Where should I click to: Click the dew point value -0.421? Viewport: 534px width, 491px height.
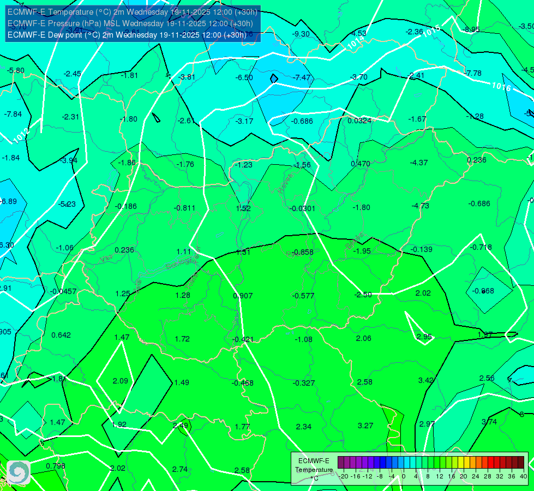pos(243,339)
